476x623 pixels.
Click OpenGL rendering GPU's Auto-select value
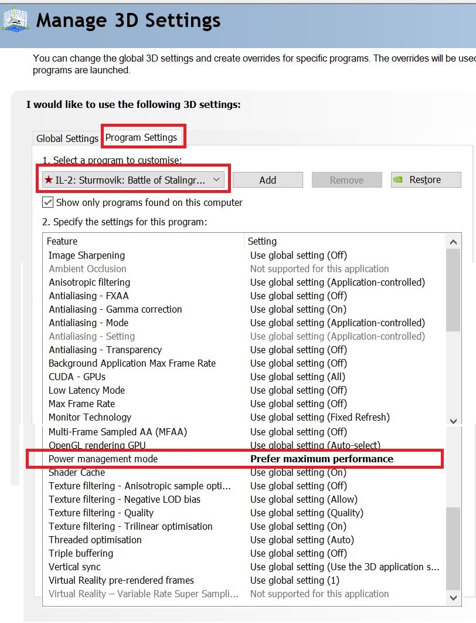315,445
